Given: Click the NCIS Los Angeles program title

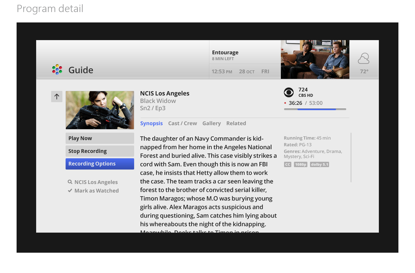Looking at the screenshot, I should point(165,93).
